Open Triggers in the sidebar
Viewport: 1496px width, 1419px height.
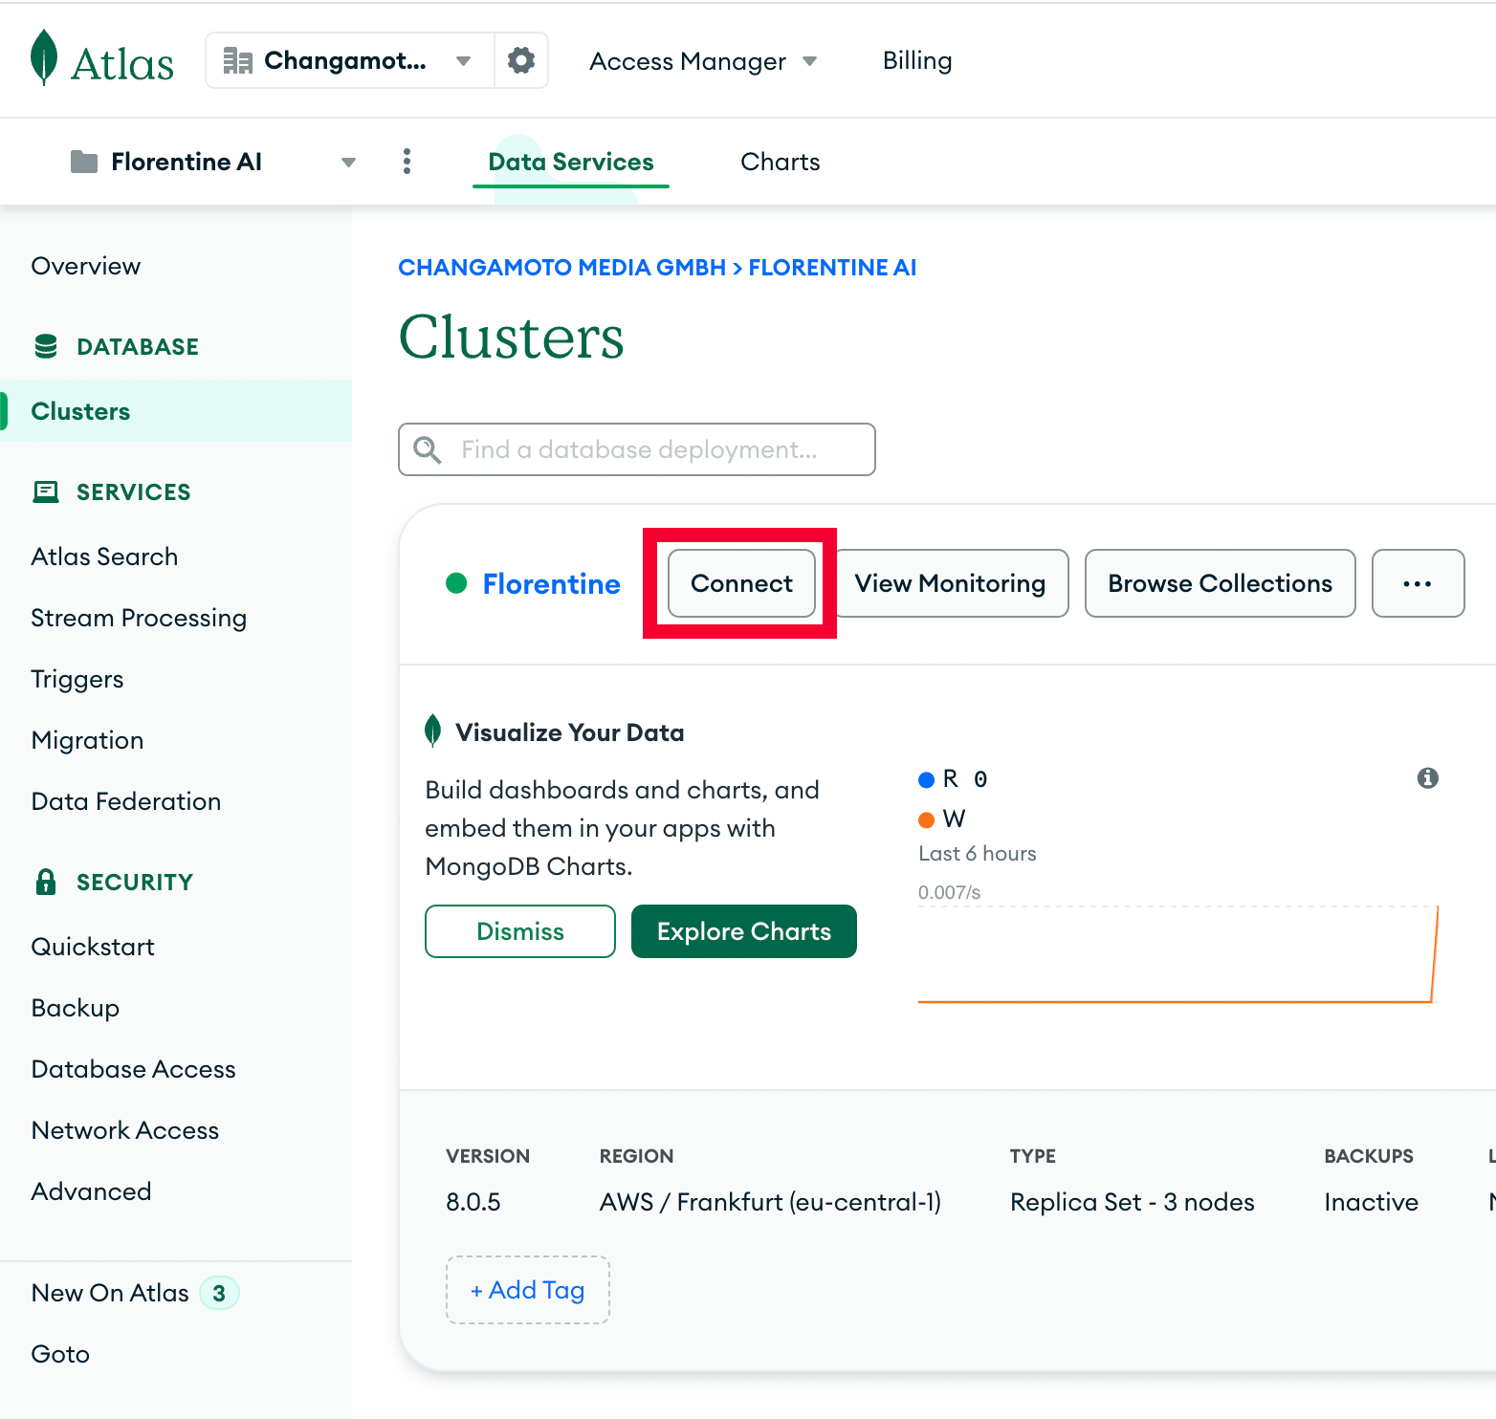pyautogui.click(x=77, y=679)
